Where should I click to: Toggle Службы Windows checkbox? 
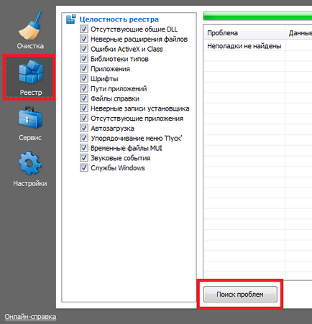(84, 167)
